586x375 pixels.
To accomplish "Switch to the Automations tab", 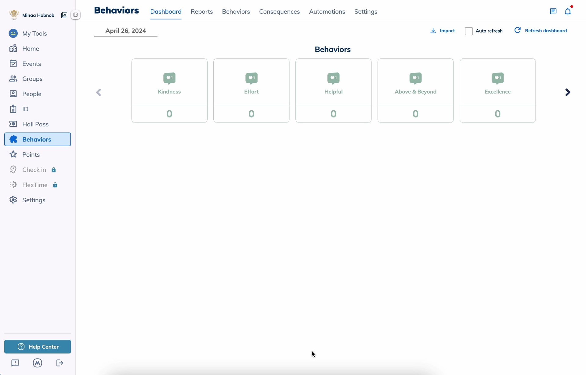I will pos(327,12).
